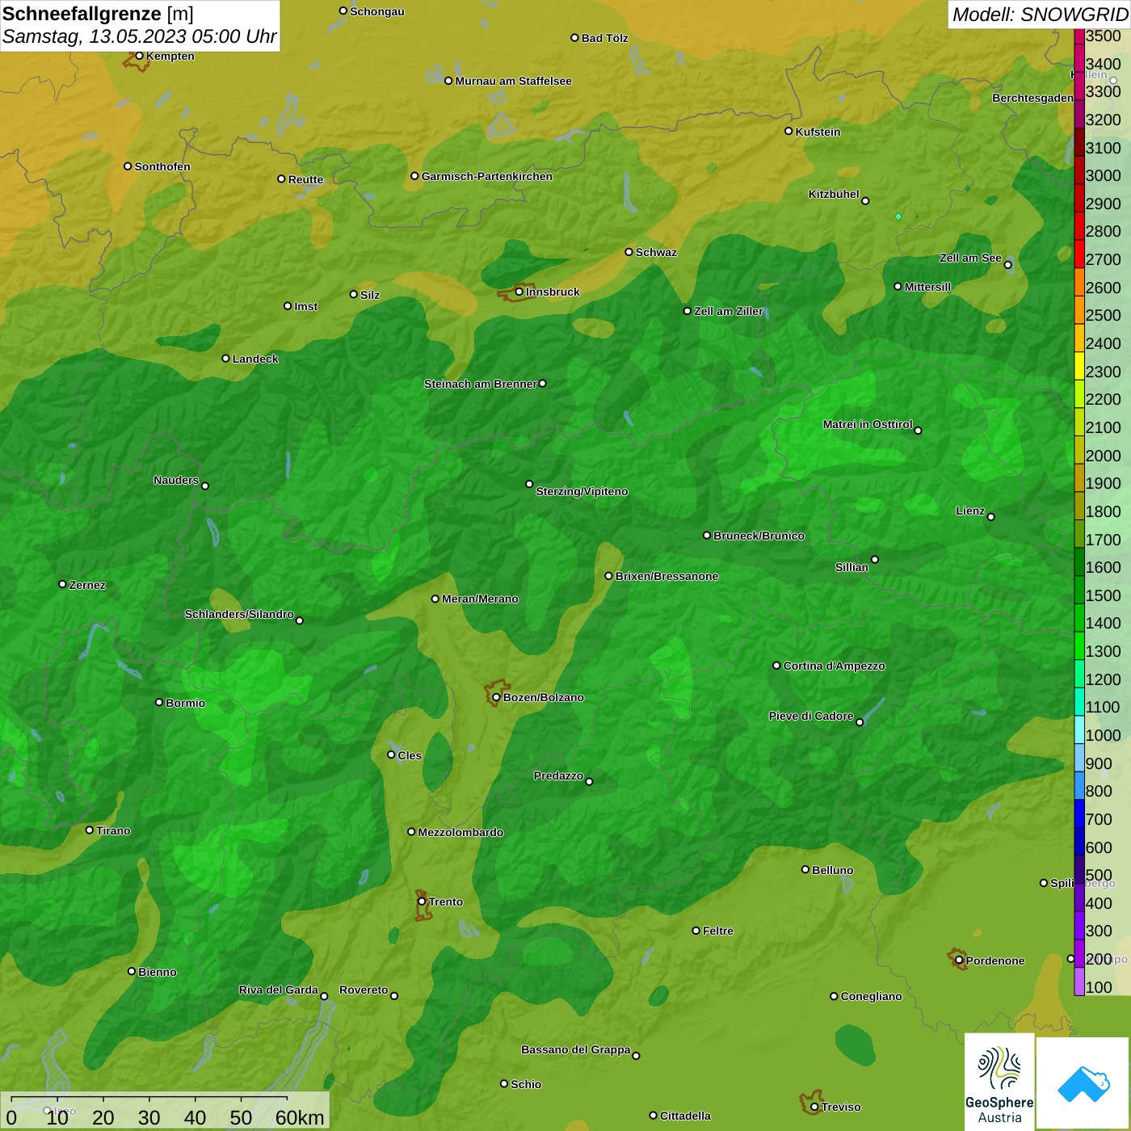Click the Pordenone city marker
Viewport: 1131px width, 1131px height.
click(x=959, y=960)
